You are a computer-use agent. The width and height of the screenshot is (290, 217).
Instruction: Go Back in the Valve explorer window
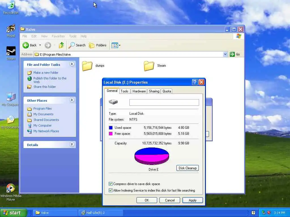(x=29, y=45)
